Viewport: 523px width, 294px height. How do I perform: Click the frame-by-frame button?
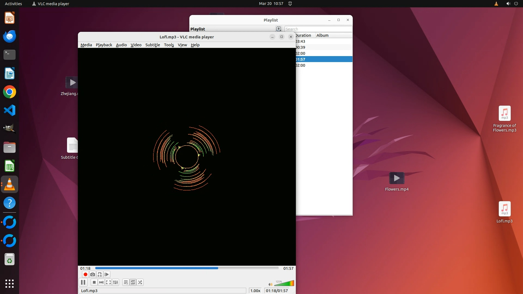click(107, 274)
